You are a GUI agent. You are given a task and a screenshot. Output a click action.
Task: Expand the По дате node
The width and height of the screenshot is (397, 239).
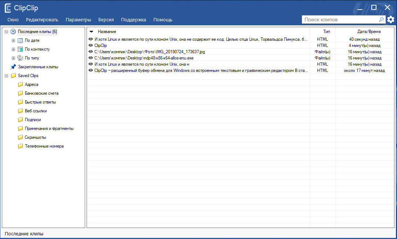point(14,40)
